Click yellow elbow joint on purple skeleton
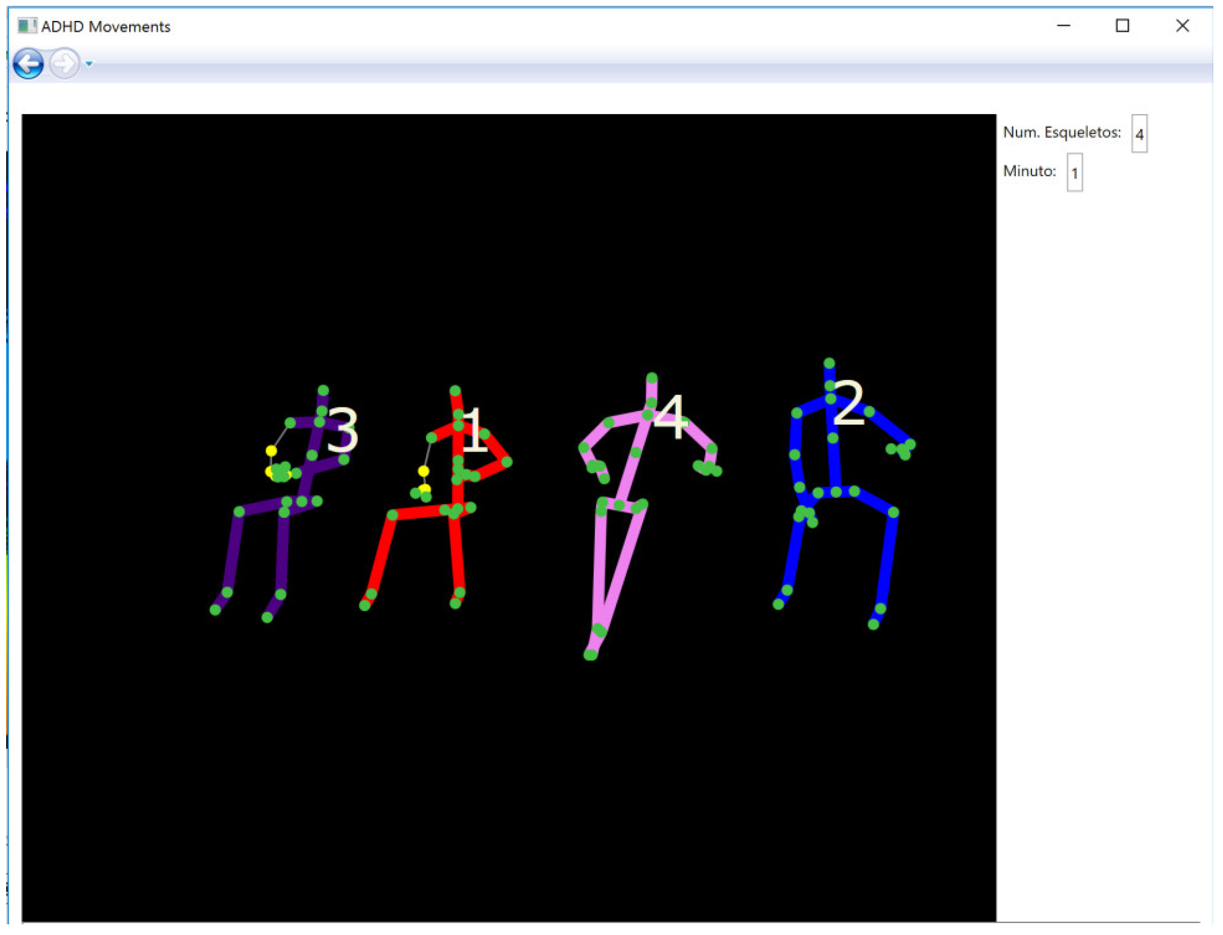Viewport: 1223px width, 935px height. [x=271, y=450]
